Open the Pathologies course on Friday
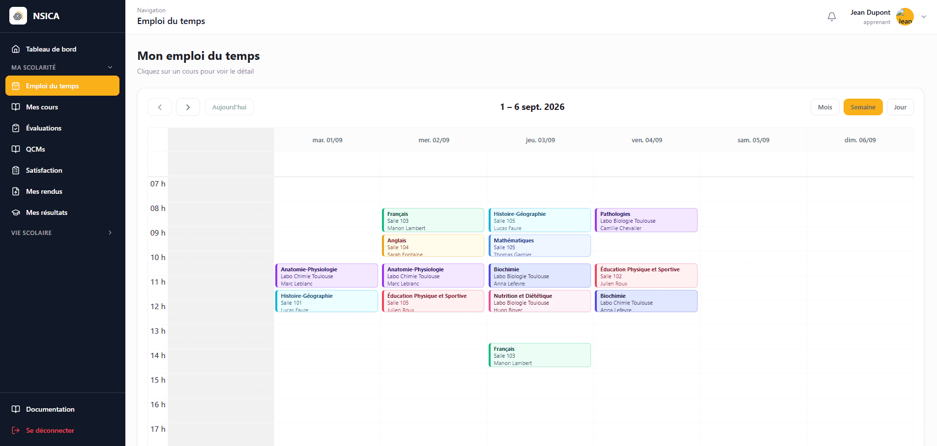This screenshot has width=937, height=446. (x=646, y=220)
